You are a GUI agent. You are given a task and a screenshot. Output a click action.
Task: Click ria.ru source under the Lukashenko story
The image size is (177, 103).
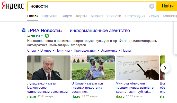32,97
